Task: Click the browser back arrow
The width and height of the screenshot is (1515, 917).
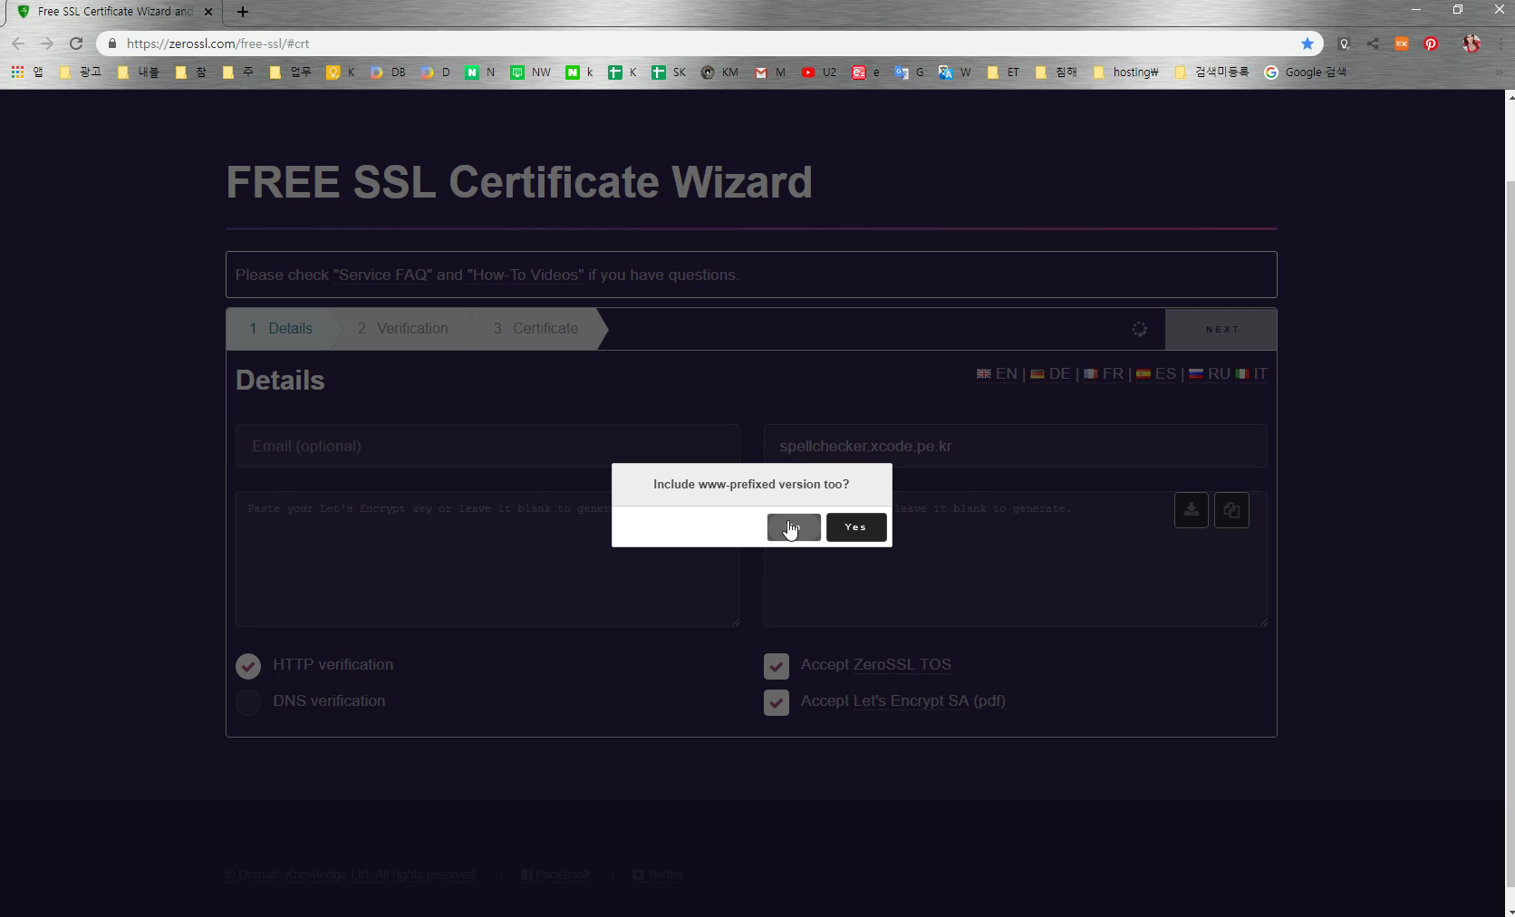Action: pos(18,43)
